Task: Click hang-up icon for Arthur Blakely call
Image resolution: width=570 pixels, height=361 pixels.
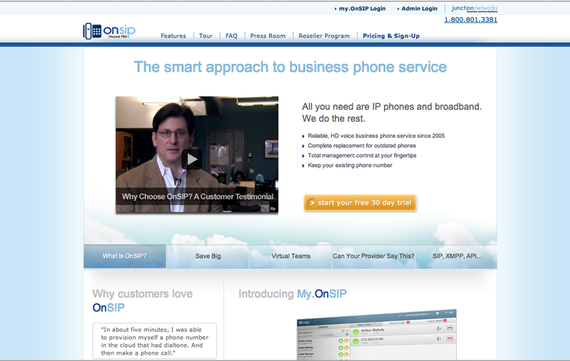Action: coord(450,328)
